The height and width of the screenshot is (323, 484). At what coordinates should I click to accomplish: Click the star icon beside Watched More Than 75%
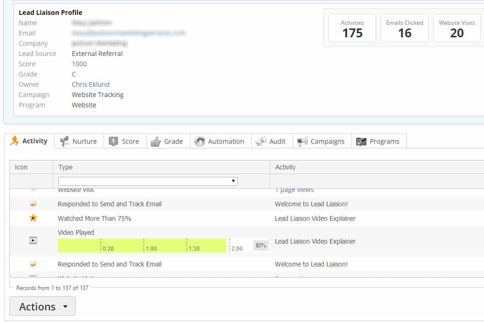click(33, 218)
